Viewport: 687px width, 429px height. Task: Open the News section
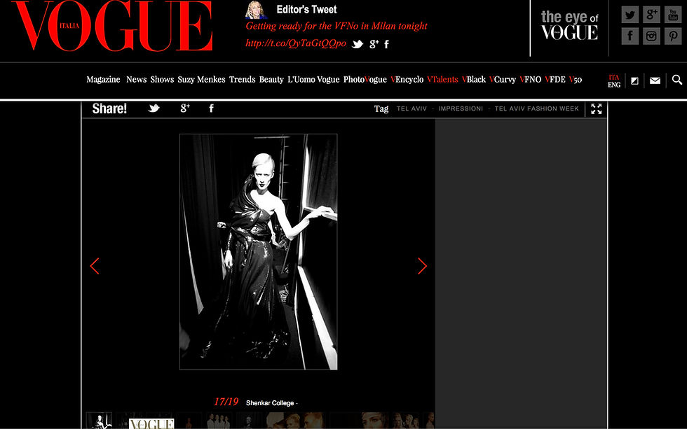click(x=136, y=80)
